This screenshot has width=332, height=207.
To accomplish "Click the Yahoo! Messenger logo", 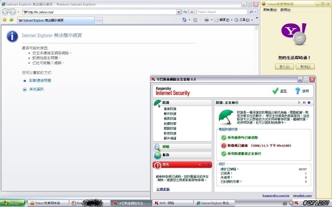I will coord(294,34).
